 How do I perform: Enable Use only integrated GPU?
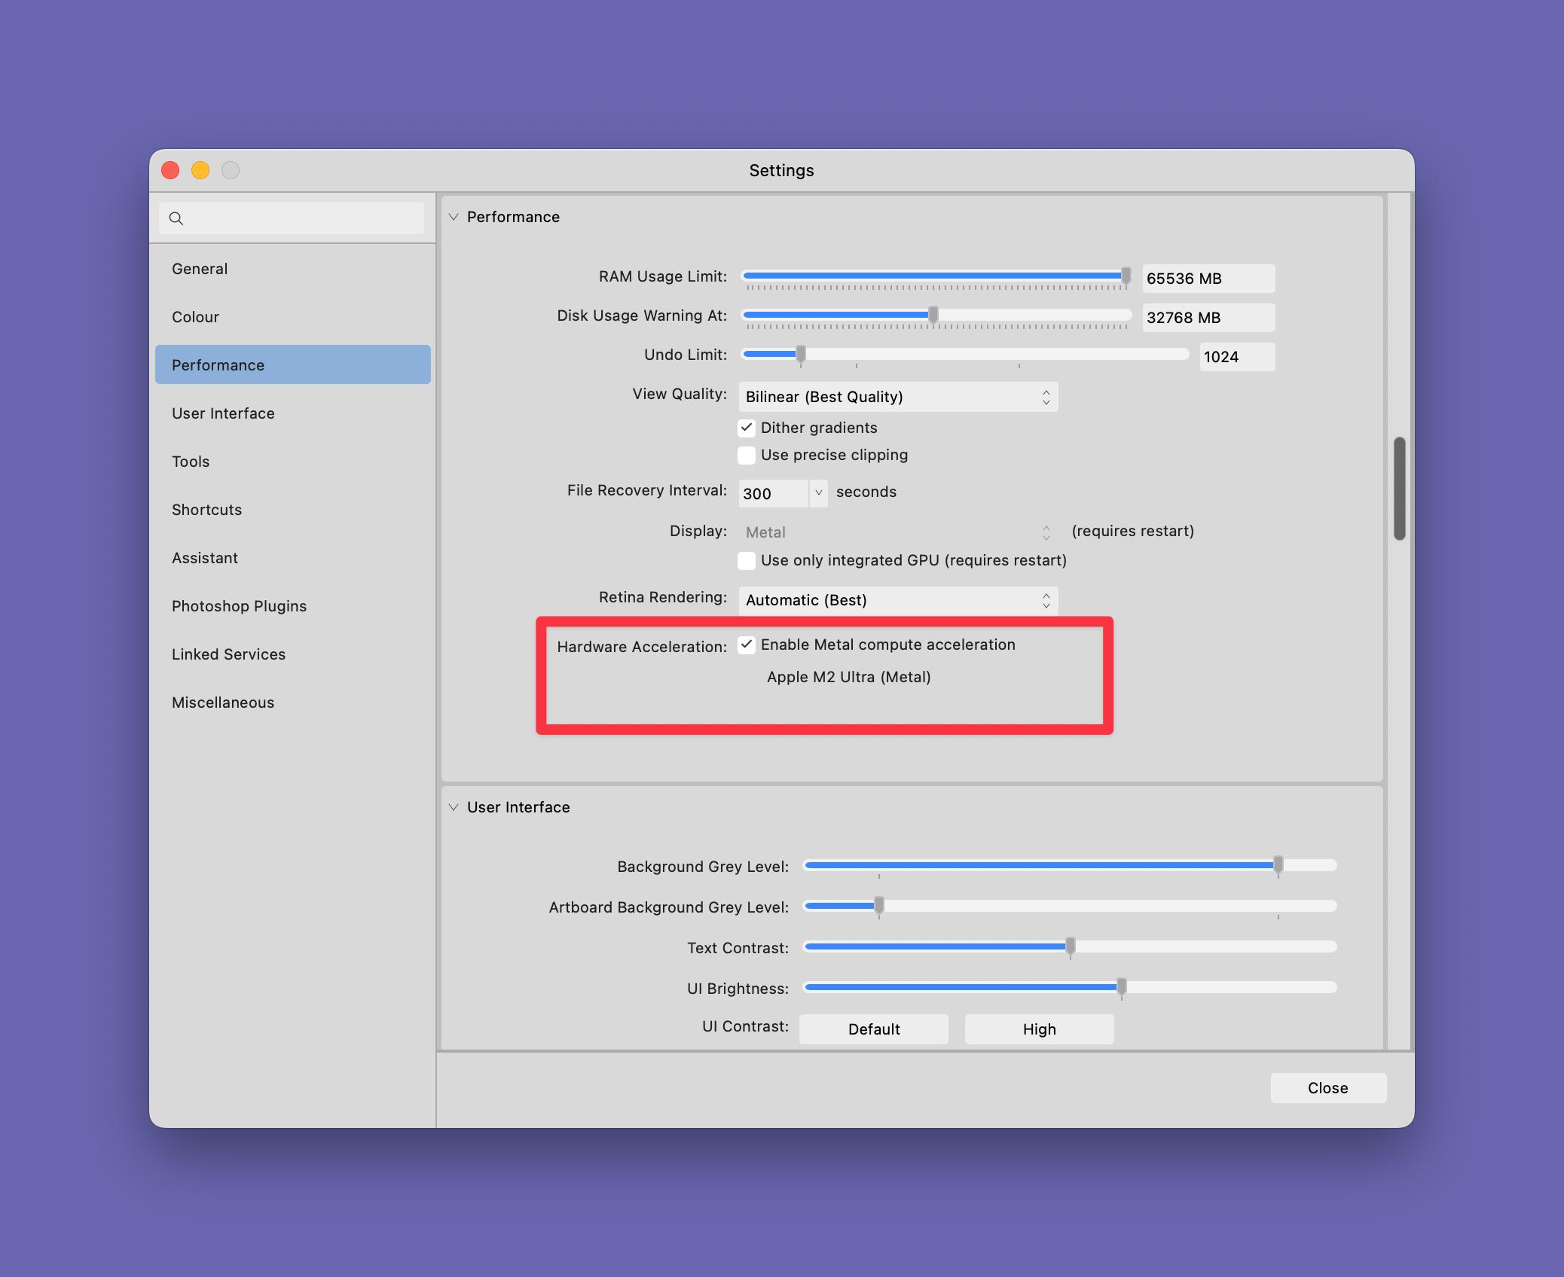click(x=747, y=560)
